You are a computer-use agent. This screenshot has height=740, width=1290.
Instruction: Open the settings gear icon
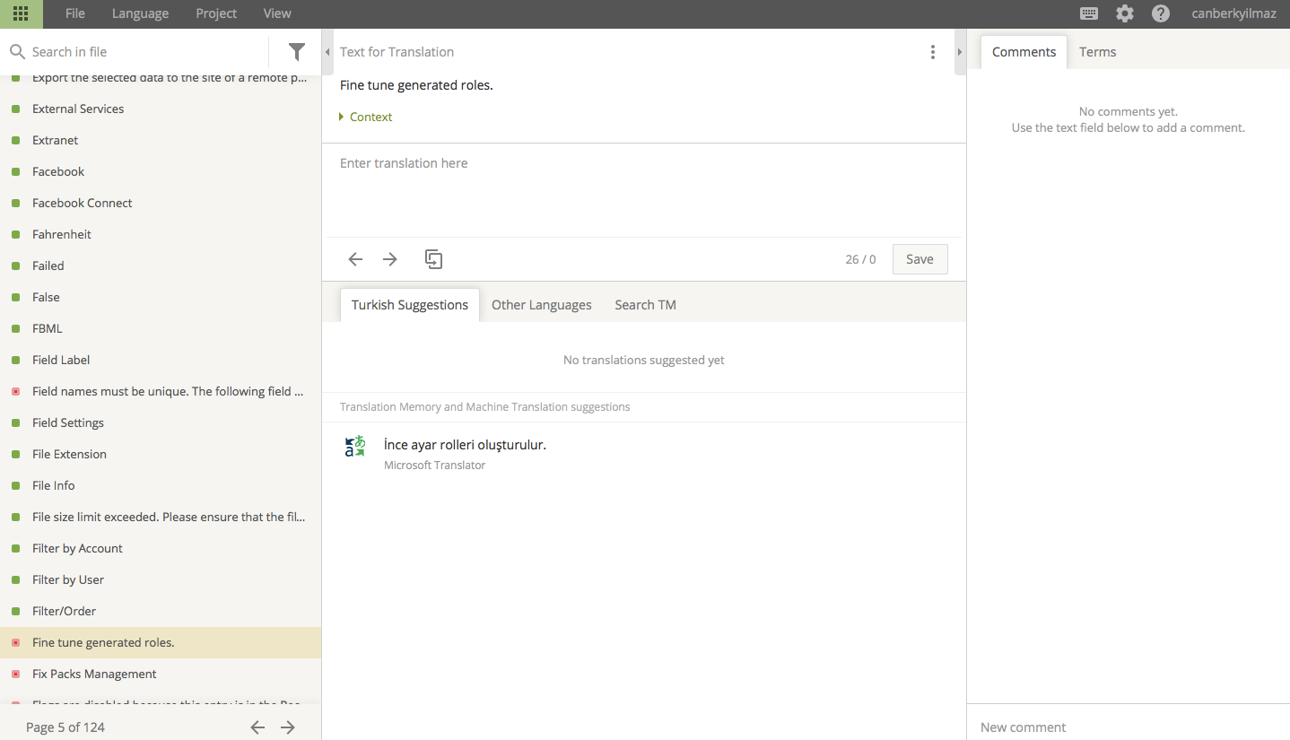[1125, 13]
